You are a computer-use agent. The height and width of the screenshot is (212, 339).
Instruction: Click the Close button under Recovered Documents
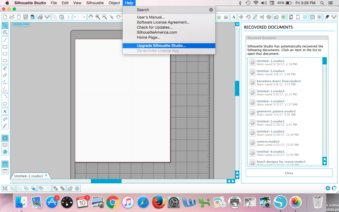tap(289, 173)
